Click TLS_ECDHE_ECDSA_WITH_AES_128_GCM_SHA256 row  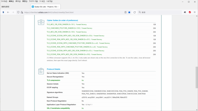[x=101, y=36]
